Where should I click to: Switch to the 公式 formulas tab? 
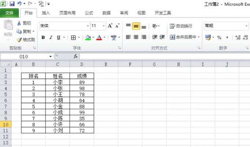pos(89,13)
